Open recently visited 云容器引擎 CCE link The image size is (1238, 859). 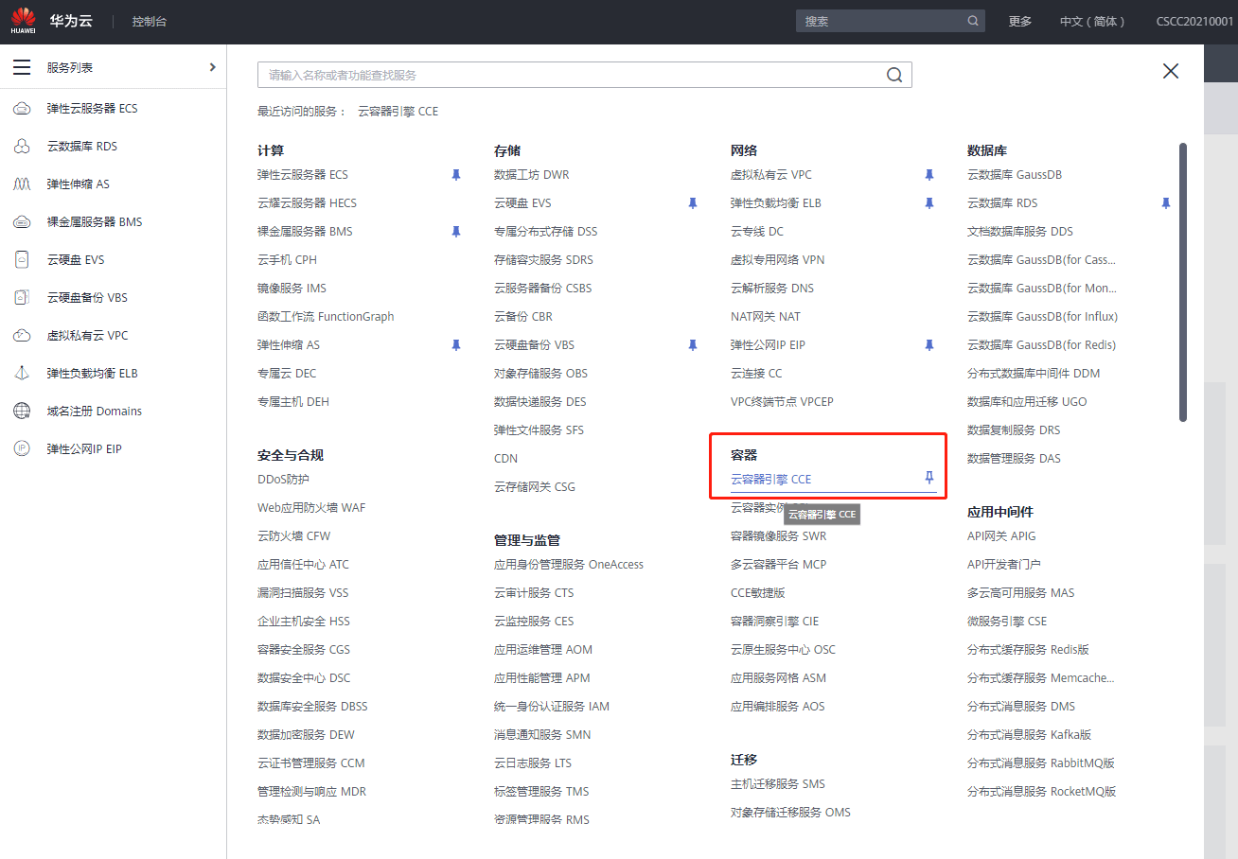(398, 112)
